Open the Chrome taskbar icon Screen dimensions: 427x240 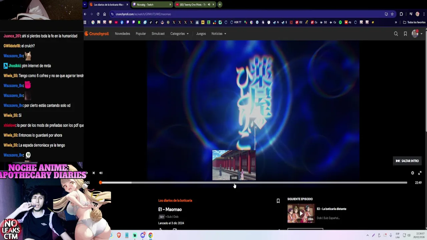(151, 235)
